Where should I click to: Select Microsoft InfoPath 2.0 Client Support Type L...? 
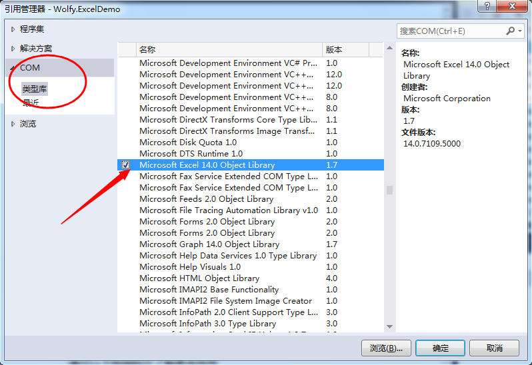251,312
